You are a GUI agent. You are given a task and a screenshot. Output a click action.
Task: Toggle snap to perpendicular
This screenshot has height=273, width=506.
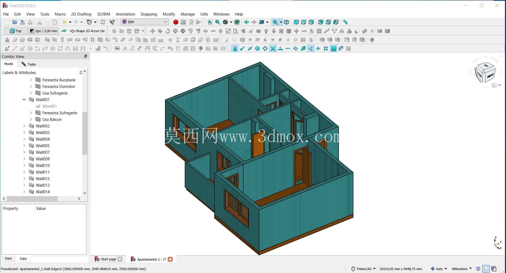280,48
